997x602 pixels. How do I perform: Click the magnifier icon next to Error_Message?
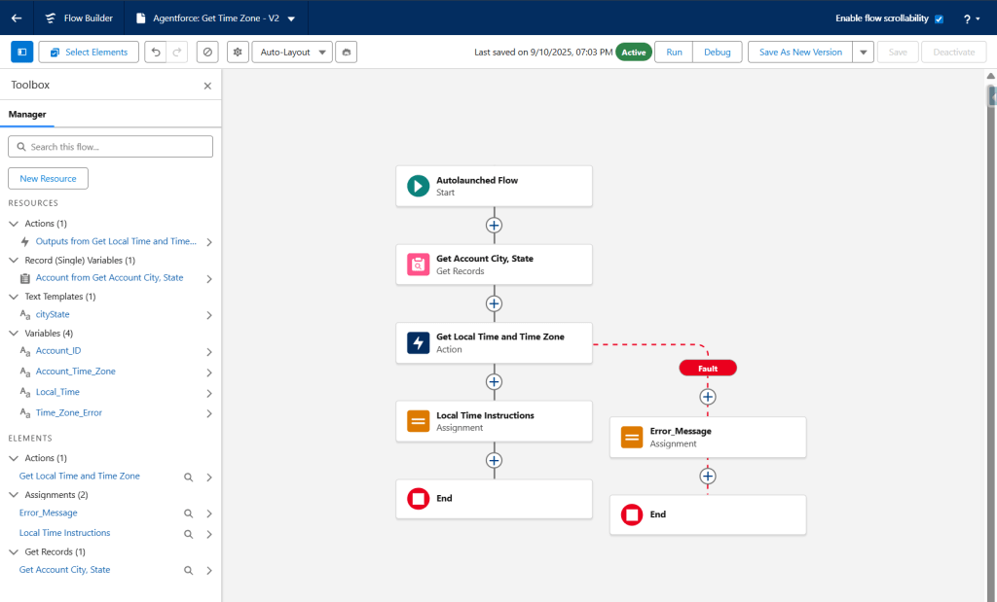click(189, 513)
